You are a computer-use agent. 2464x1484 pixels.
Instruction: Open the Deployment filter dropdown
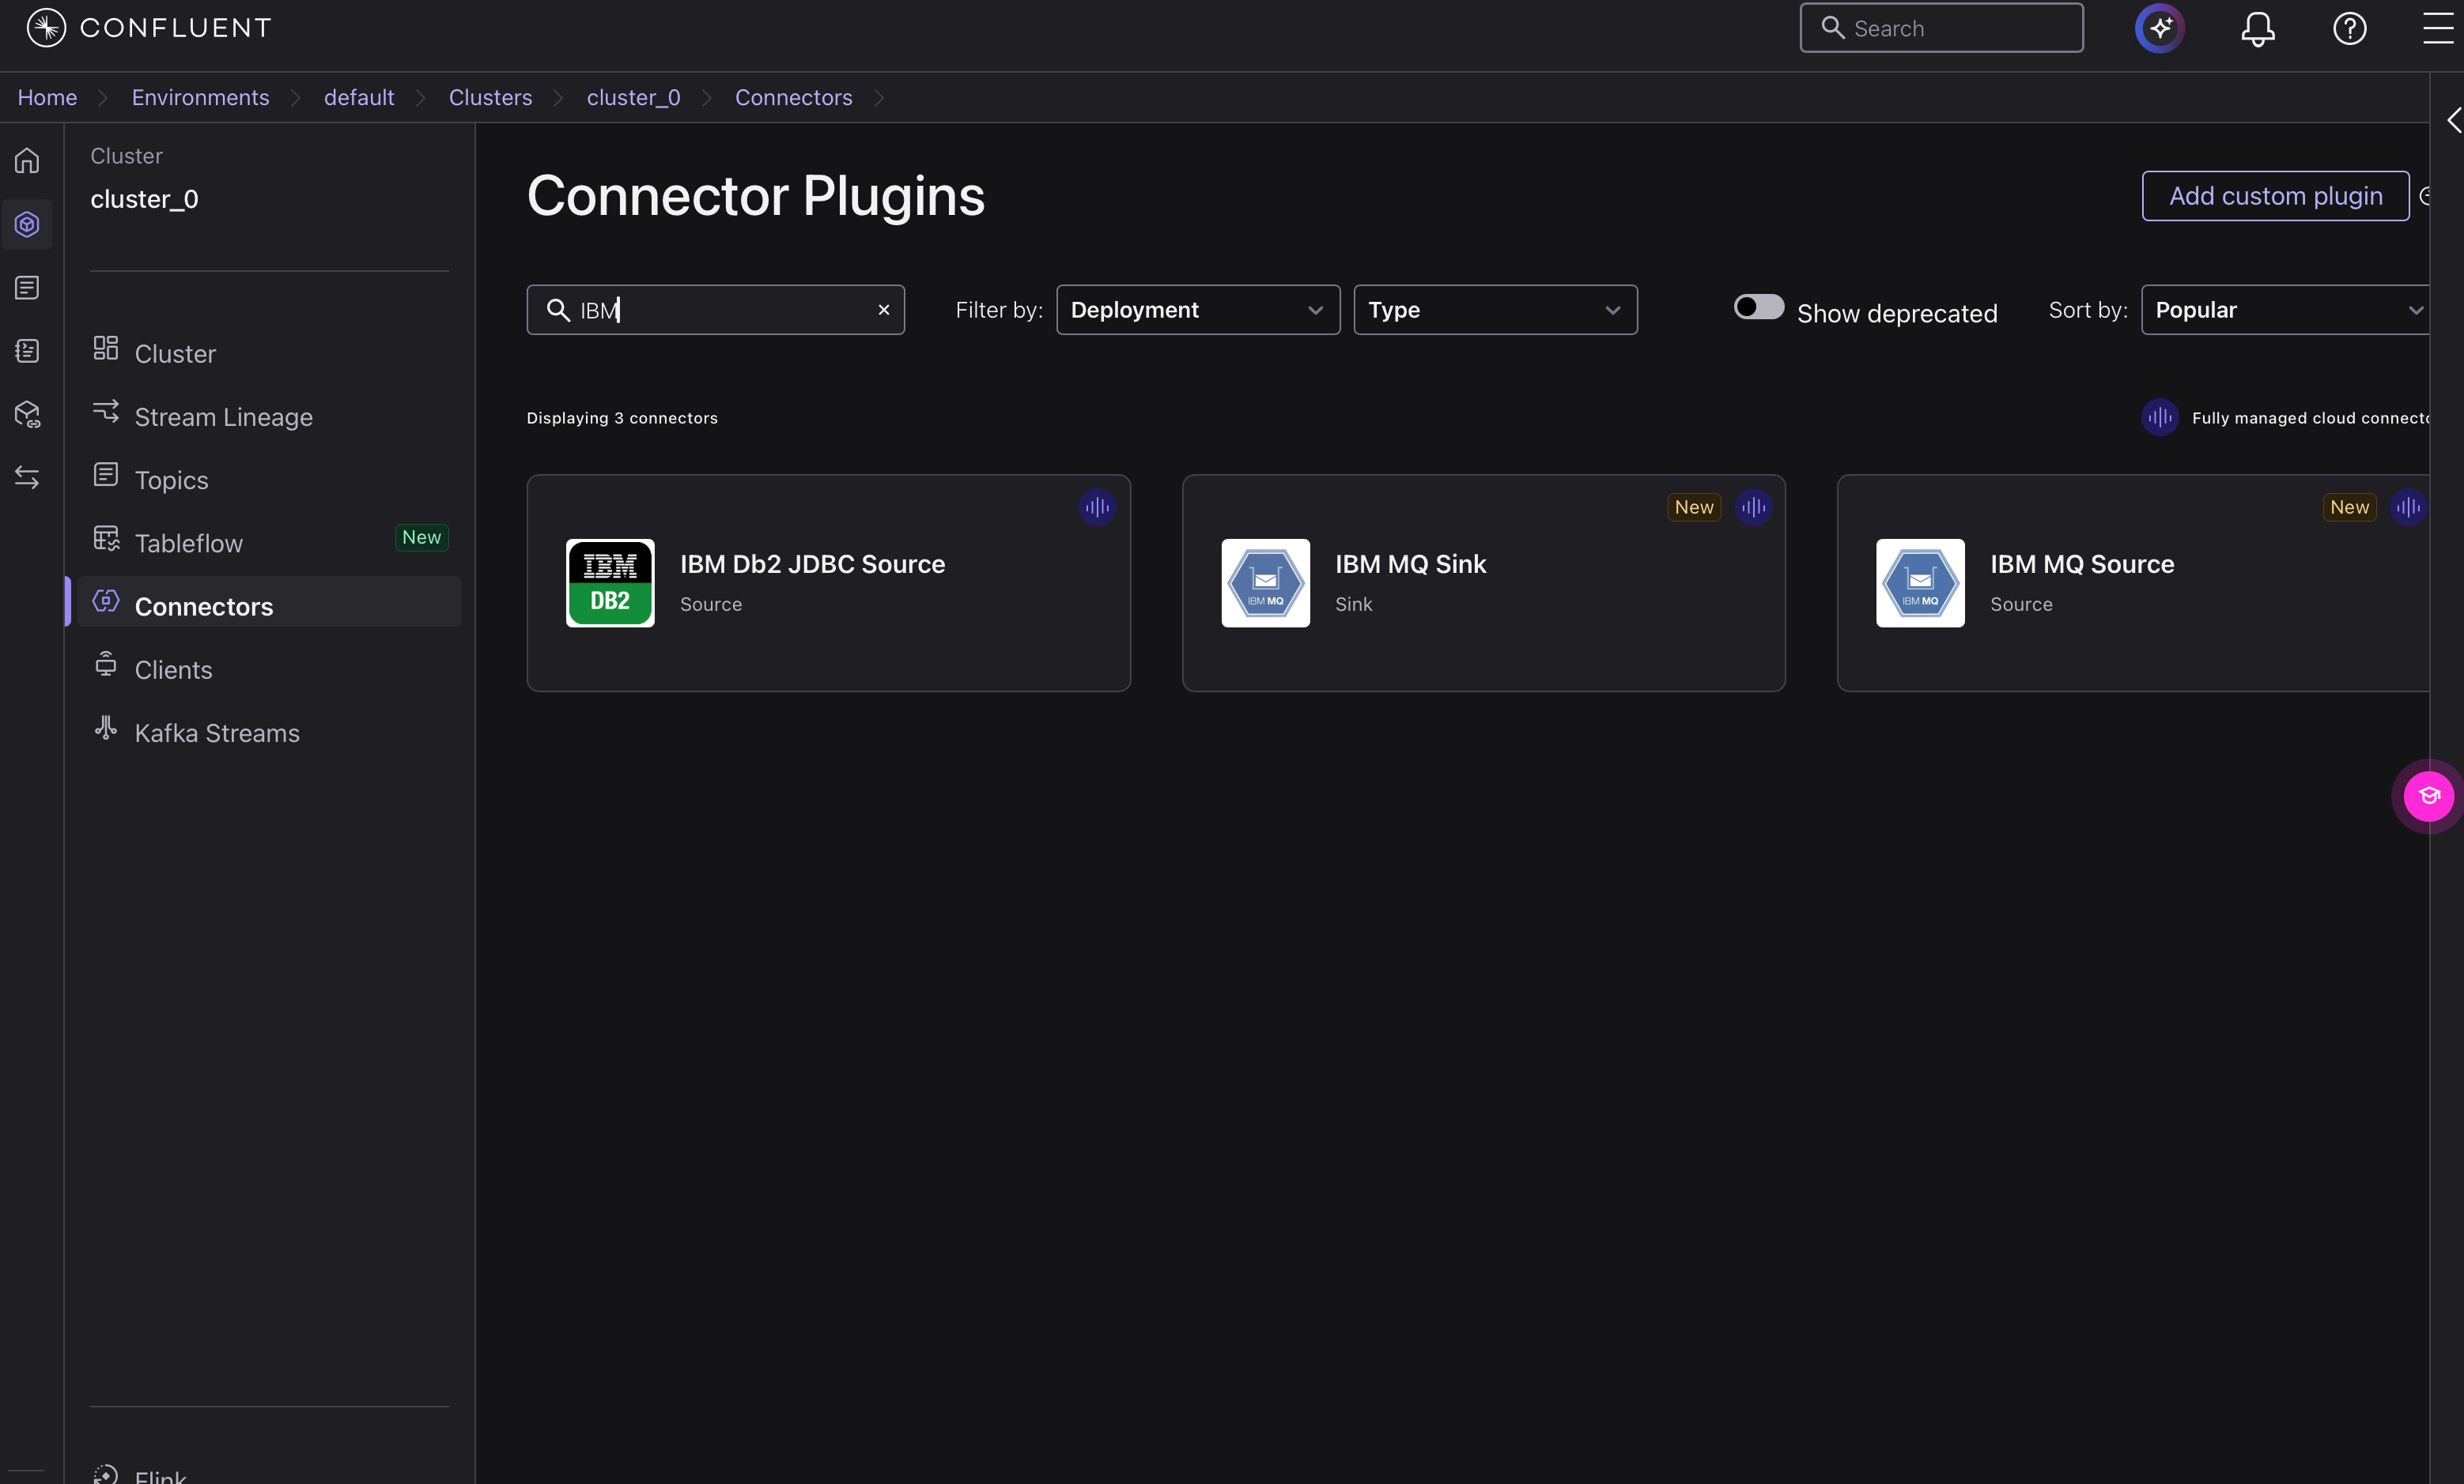pos(1198,310)
